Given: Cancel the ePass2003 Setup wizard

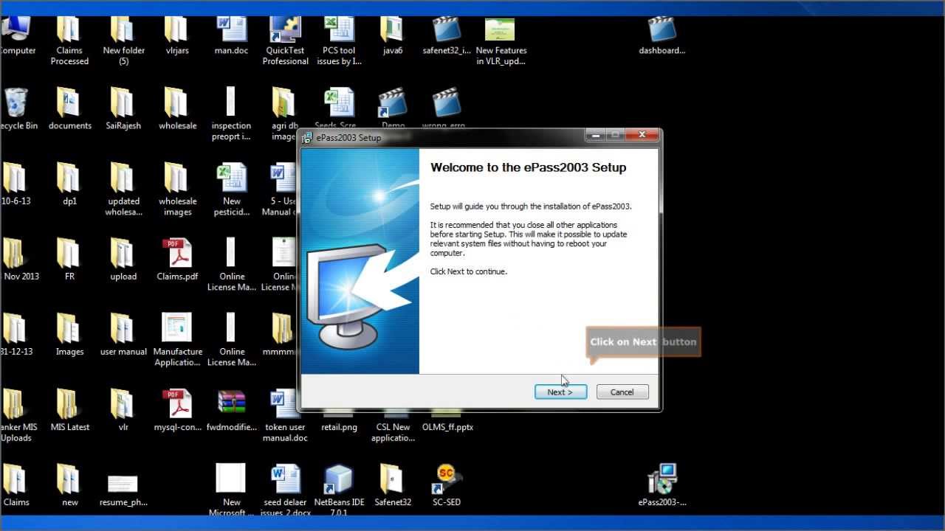Looking at the screenshot, I should [622, 392].
